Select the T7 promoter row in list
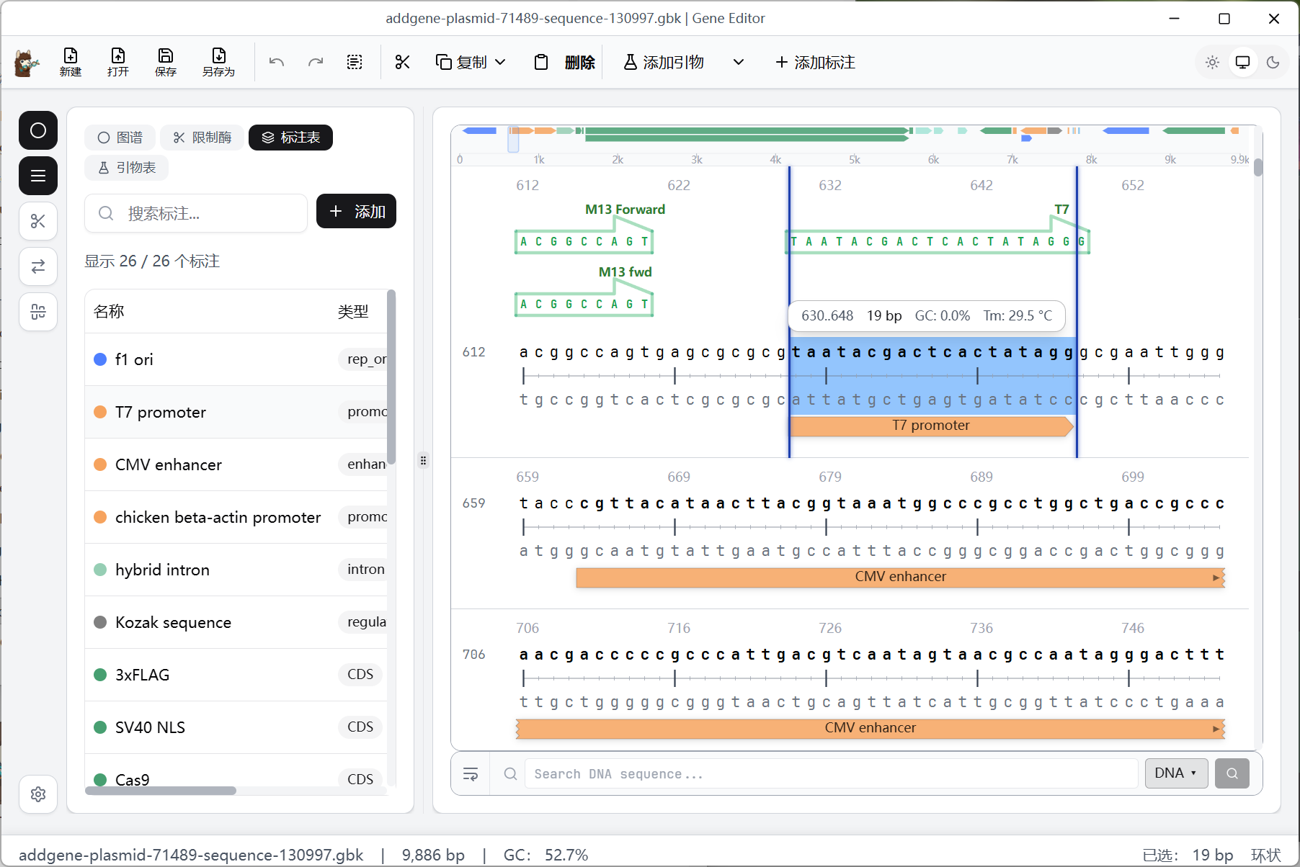The width and height of the screenshot is (1300, 867). [236, 412]
